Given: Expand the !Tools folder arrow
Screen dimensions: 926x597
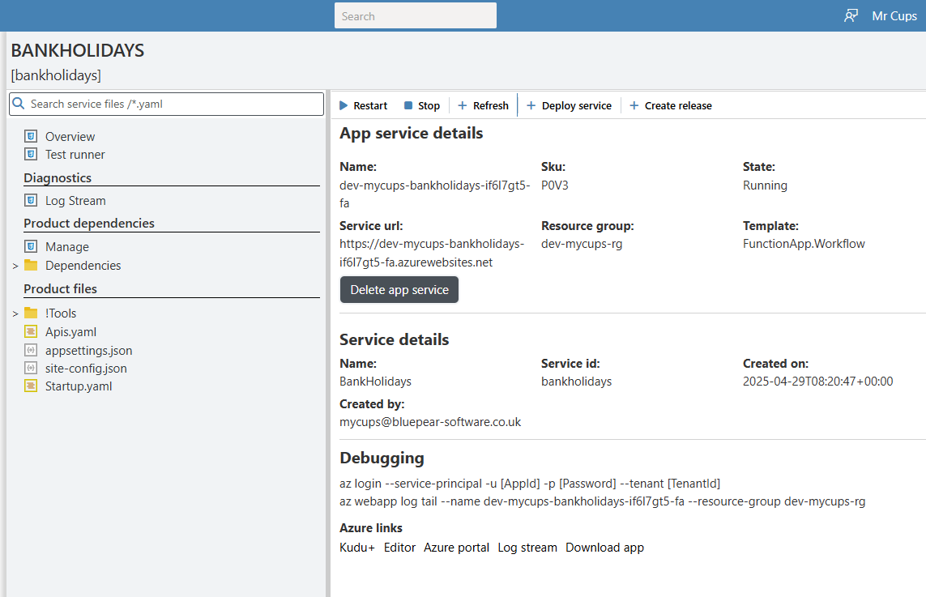Looking at the screenshot, I should [15, 313].
